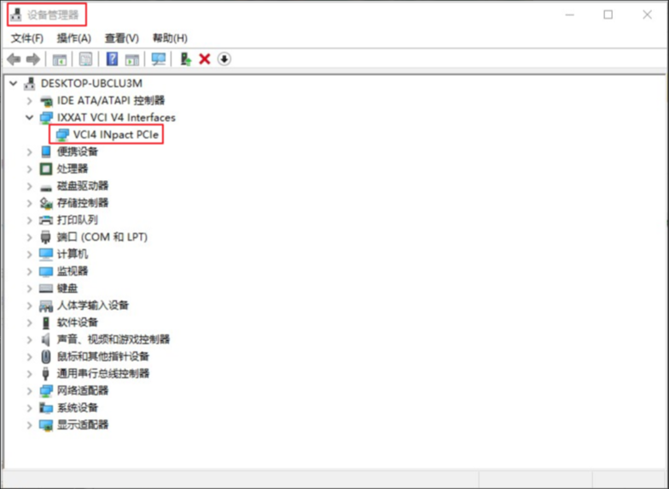This screenshot has height=489, width=669.
Task: Expand the 存储控制器 node
Action: click(x=29, y=203)
